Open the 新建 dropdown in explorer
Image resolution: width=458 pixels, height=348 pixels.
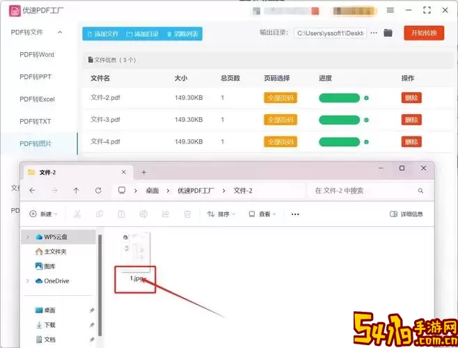pos(43,214)
